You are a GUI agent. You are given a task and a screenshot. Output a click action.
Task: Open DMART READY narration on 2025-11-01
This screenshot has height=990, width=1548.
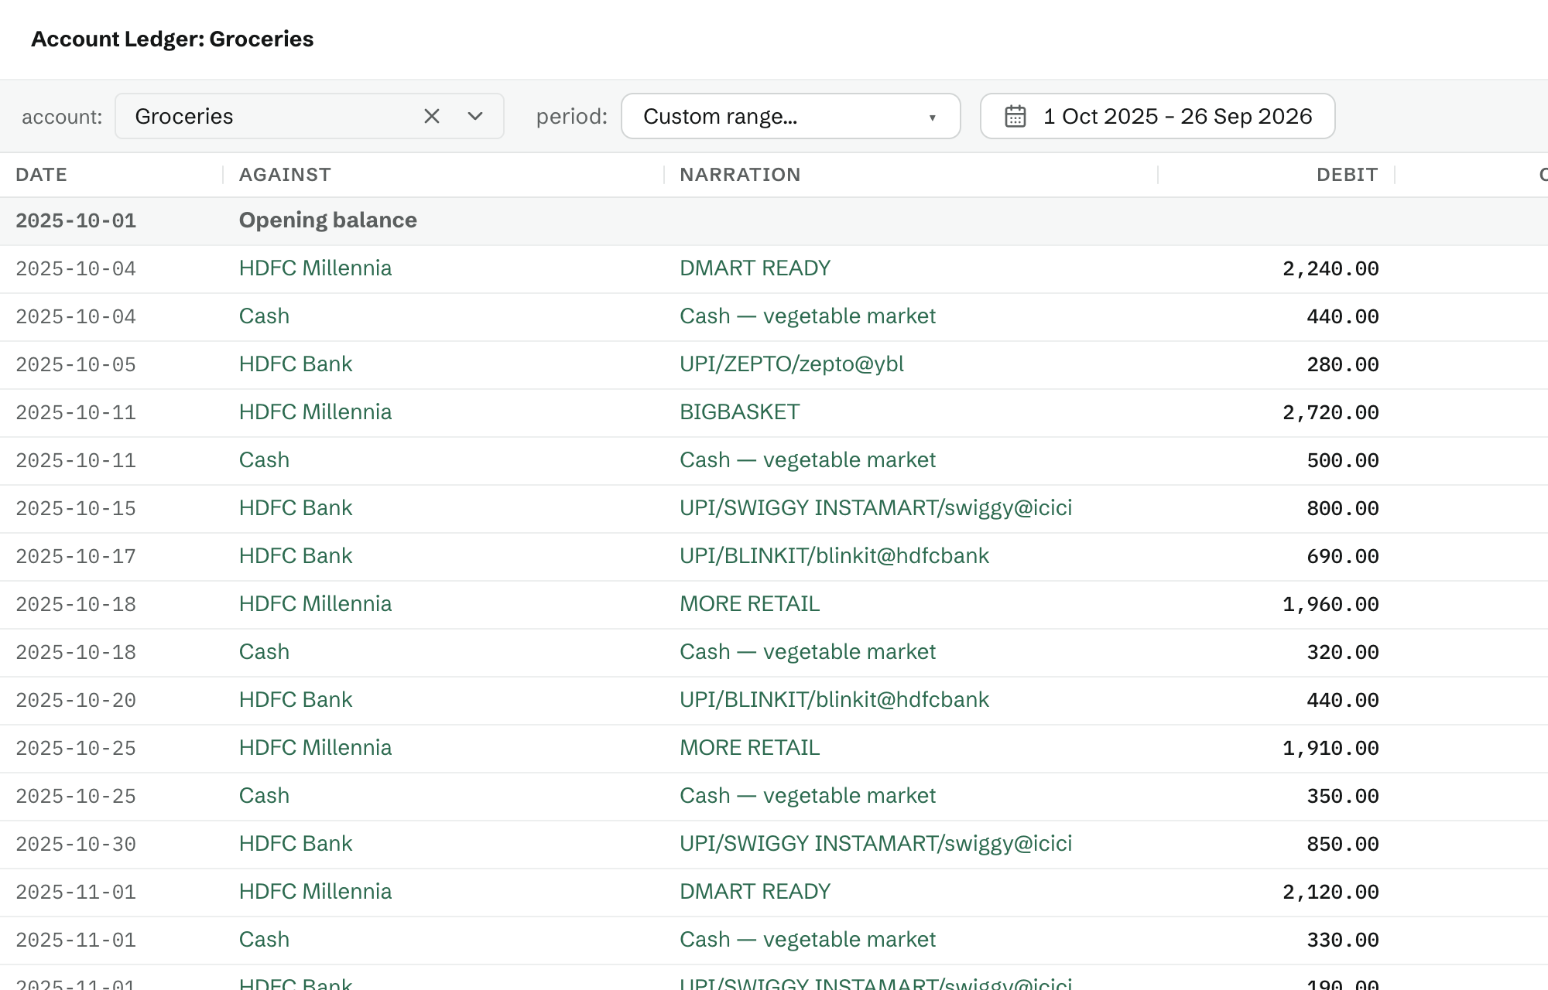click(x=755, y=892)
